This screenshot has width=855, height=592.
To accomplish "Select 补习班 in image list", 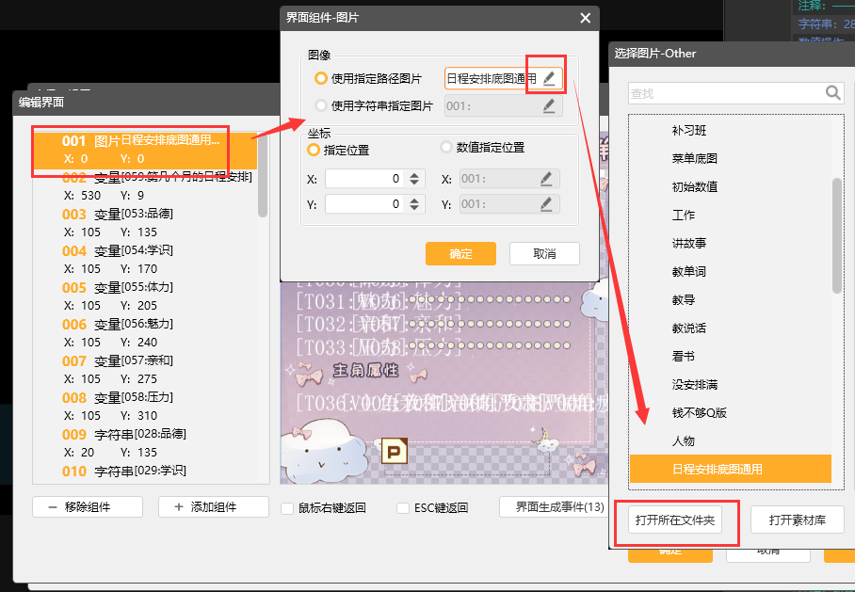I will click(730, 130).
